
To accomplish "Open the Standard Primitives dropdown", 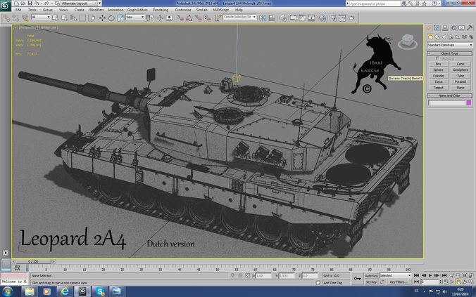I will [450, 45].
